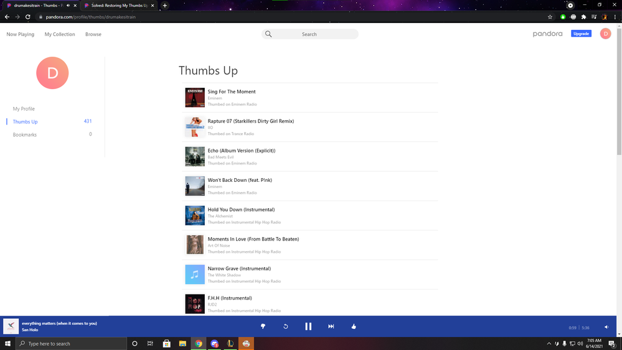Open the Sing For The Moment track
Screen dimensions: 622x350
tap(232, 92)
